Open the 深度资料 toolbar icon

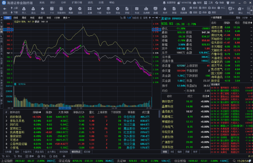tap(61, 10)
